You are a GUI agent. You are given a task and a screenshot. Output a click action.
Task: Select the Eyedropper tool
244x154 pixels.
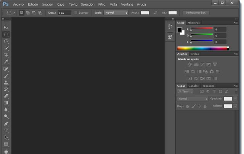(x=6, y=62)
